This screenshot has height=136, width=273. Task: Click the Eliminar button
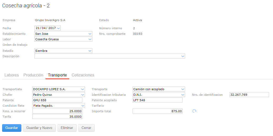tap(67, 128)
